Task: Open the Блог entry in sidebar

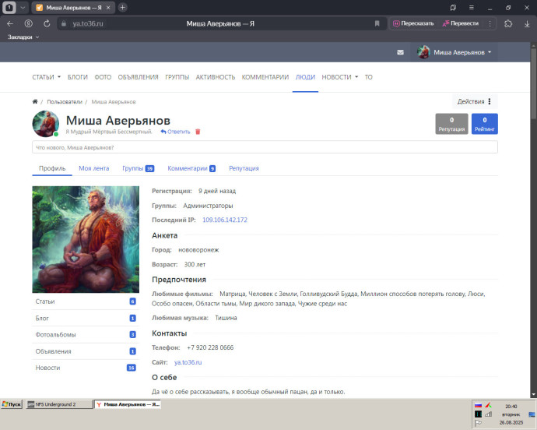Action: coord(86,318)
